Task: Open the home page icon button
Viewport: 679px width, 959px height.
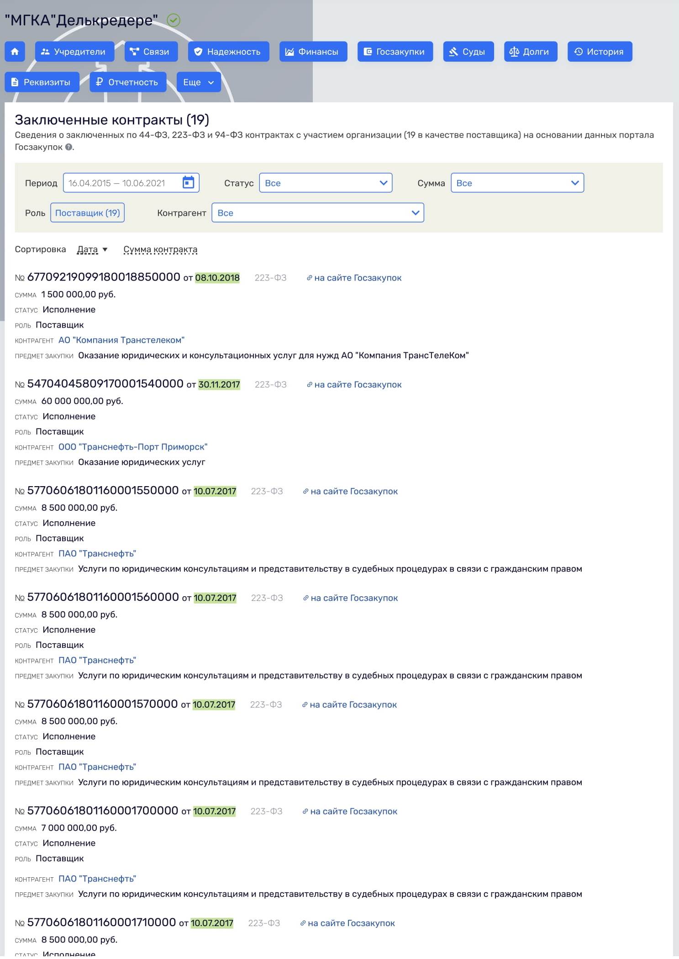Action: 15,52
